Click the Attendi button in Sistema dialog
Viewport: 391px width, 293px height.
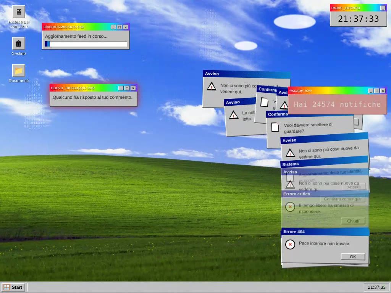[354, 187]
